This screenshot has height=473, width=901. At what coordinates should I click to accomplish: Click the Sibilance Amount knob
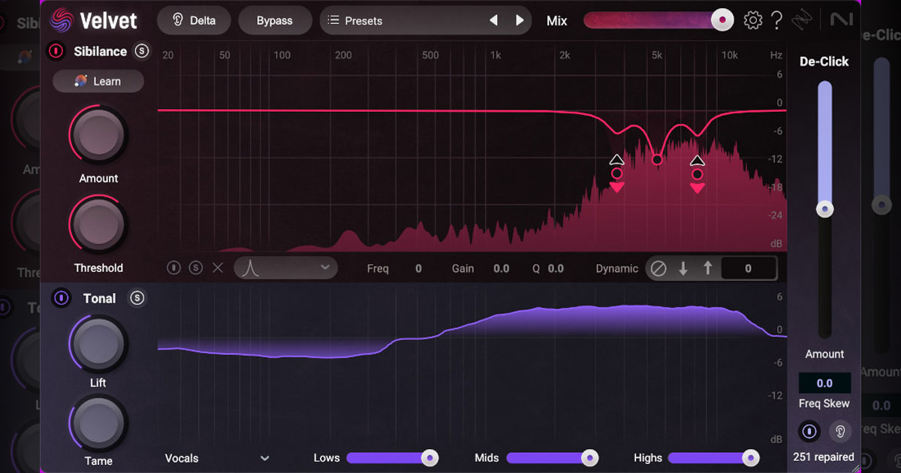click(x=98, y=136)
